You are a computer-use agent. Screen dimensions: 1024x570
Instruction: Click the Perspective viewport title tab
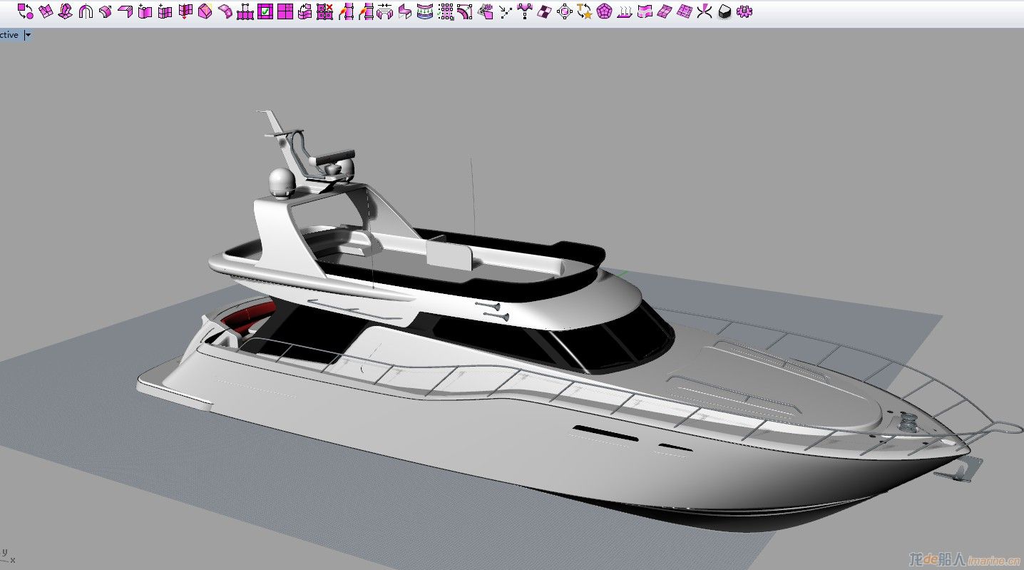click(x=10, y=34)
